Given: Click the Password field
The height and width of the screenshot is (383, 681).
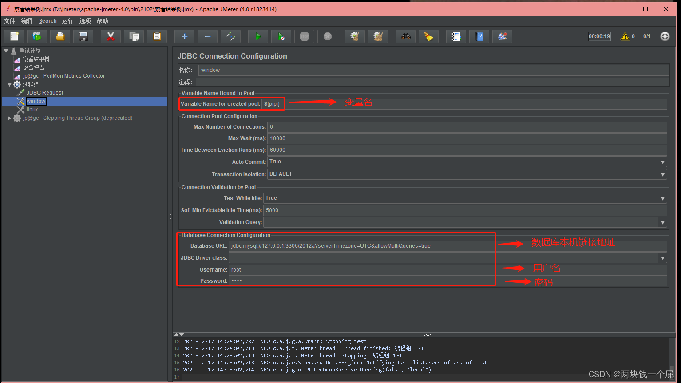Looking at the screenshot, I should (448, 281).
